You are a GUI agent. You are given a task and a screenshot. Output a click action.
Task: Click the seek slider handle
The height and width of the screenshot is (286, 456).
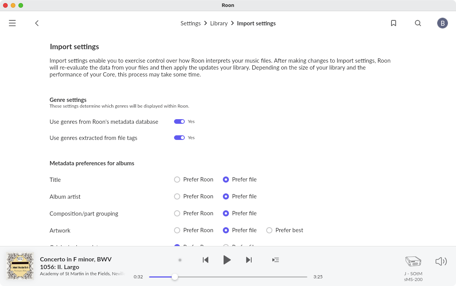coord(174,277)
